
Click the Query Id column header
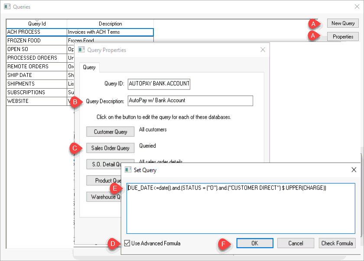tap(37, 24)
